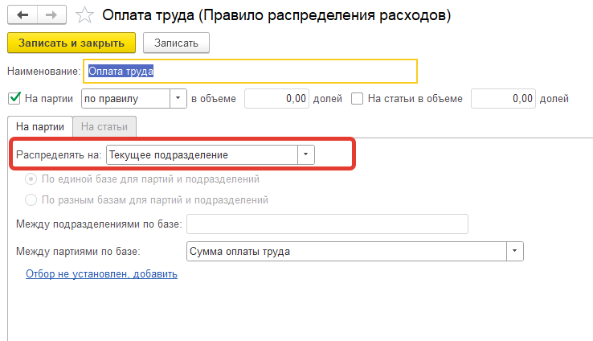
Task: Add to favorites with the star icon
Action: click(x=84, y=15)
